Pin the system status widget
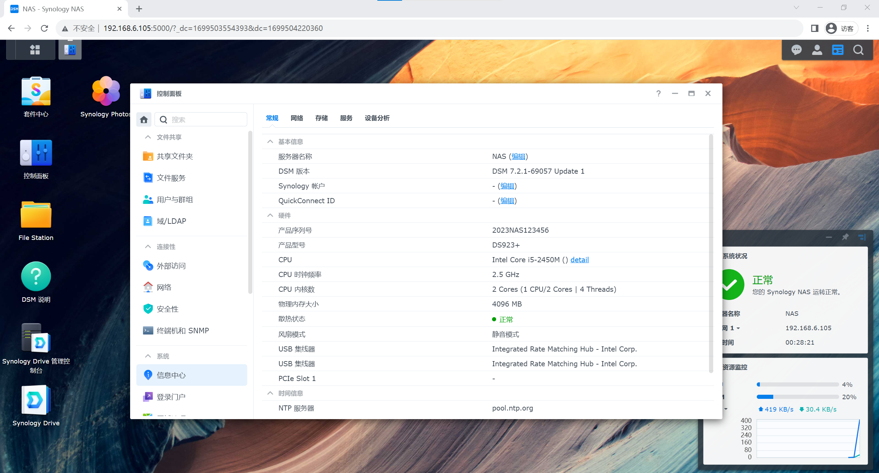 click(x=845, y=237)
